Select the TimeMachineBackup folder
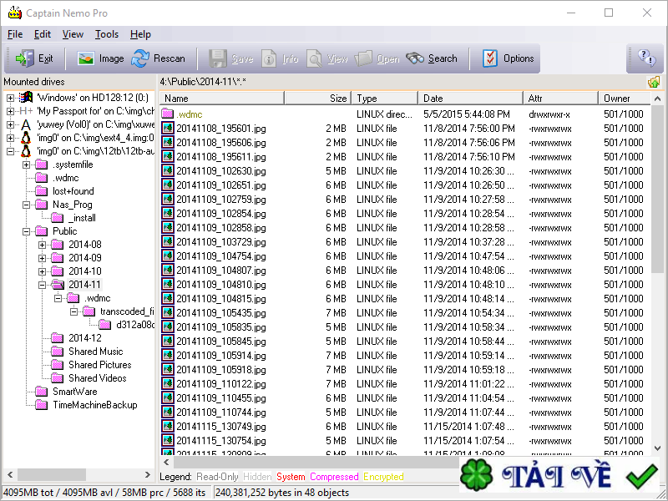Viewport: 668px width, 501px height. [x=94, y=405]
